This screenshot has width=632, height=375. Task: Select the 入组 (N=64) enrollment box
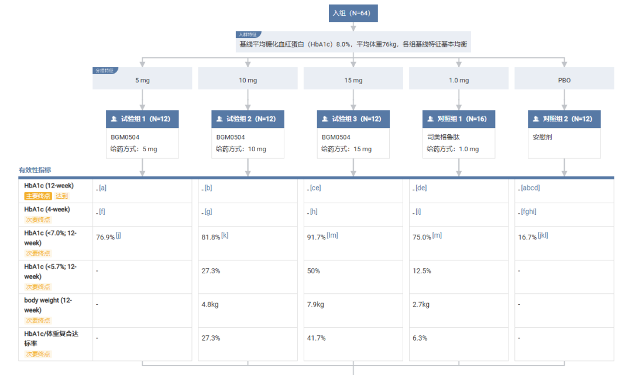point(353,13)
